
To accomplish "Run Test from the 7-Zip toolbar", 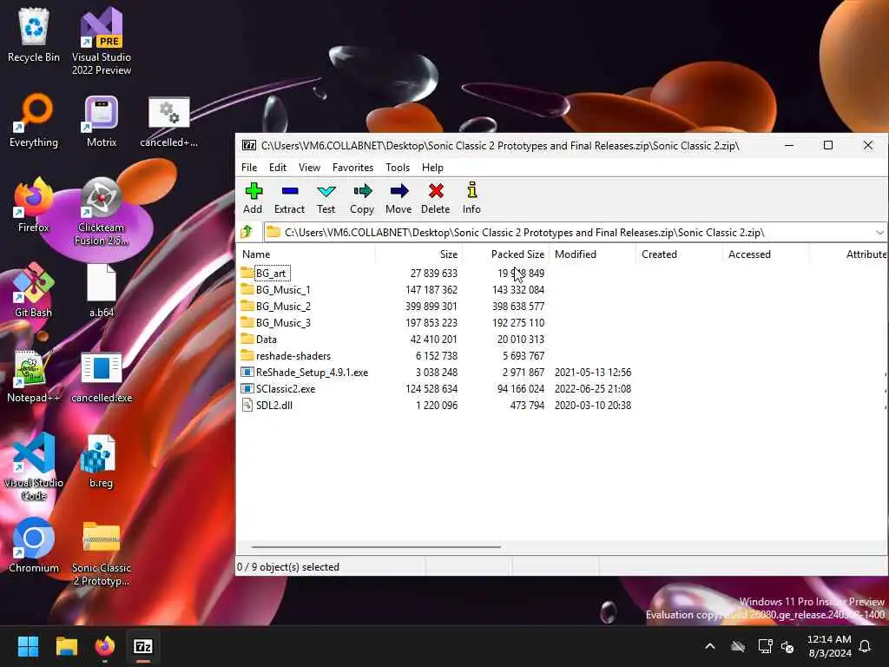I will [326, 198].
